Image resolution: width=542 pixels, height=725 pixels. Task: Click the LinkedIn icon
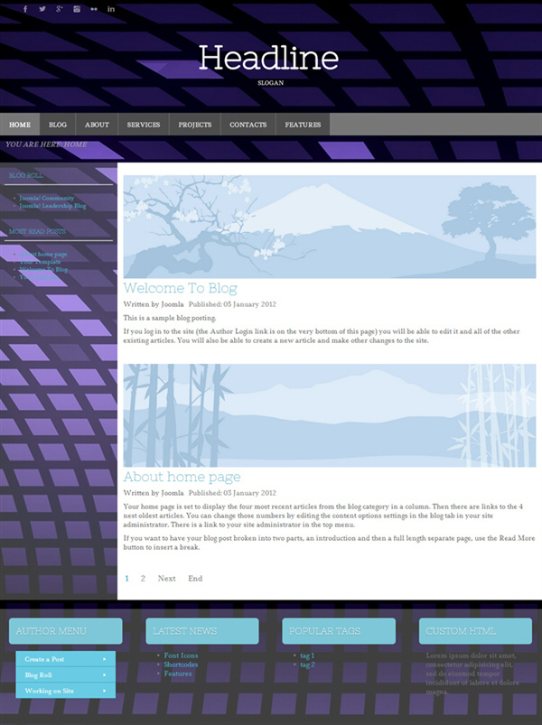[111, 9]
